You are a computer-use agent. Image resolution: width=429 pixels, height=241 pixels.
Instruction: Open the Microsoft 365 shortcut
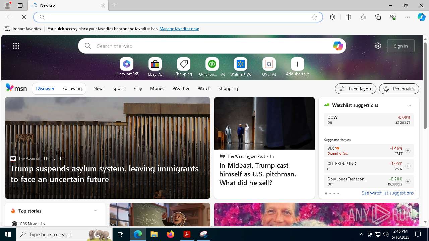click(x=126, y=67)
